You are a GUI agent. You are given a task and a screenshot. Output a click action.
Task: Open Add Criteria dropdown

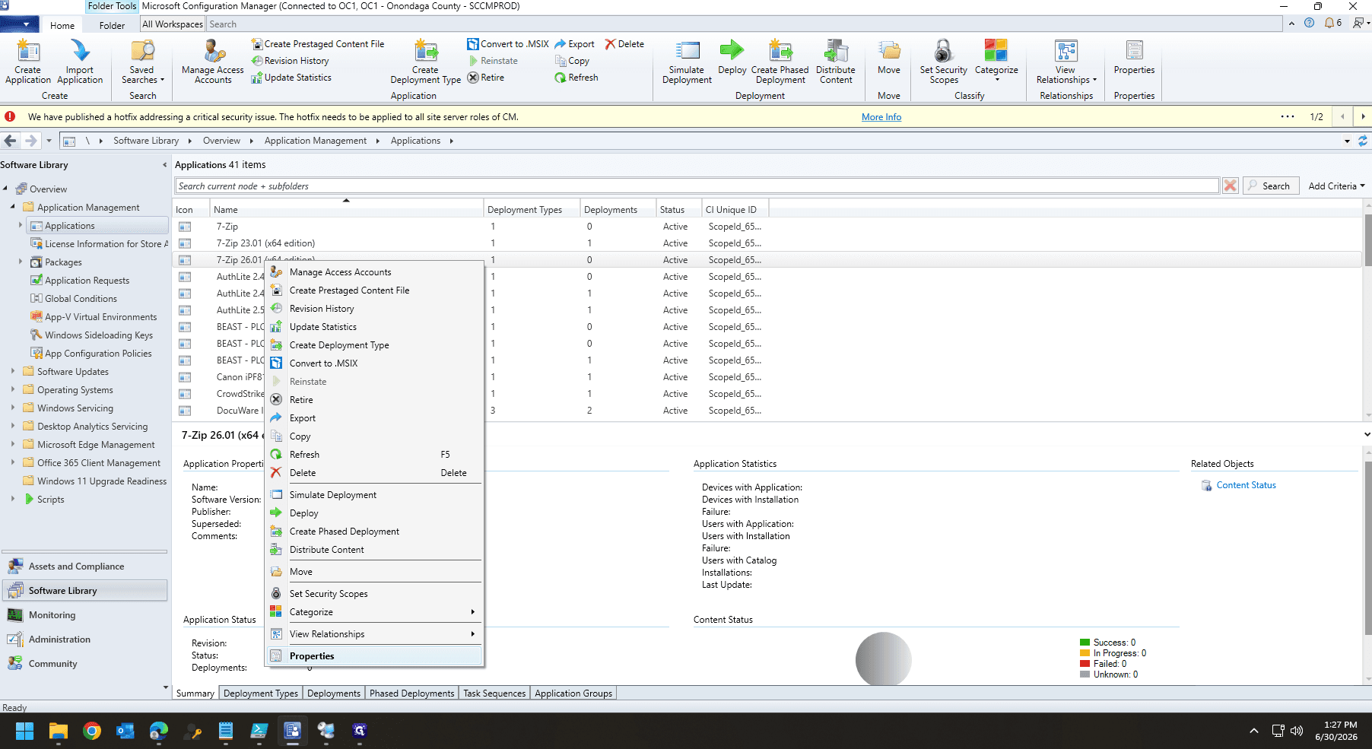[x=1336, y=186]
